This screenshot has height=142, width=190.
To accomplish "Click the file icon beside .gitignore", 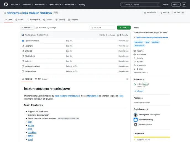I will (23, 46).
